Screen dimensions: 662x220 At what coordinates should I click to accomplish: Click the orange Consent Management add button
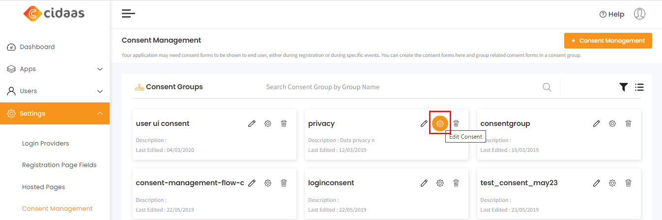[607, 41]
